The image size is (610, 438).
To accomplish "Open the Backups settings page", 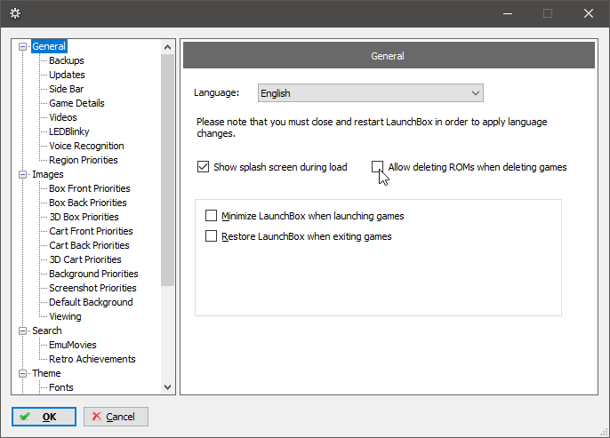I will tap(67, 60).
